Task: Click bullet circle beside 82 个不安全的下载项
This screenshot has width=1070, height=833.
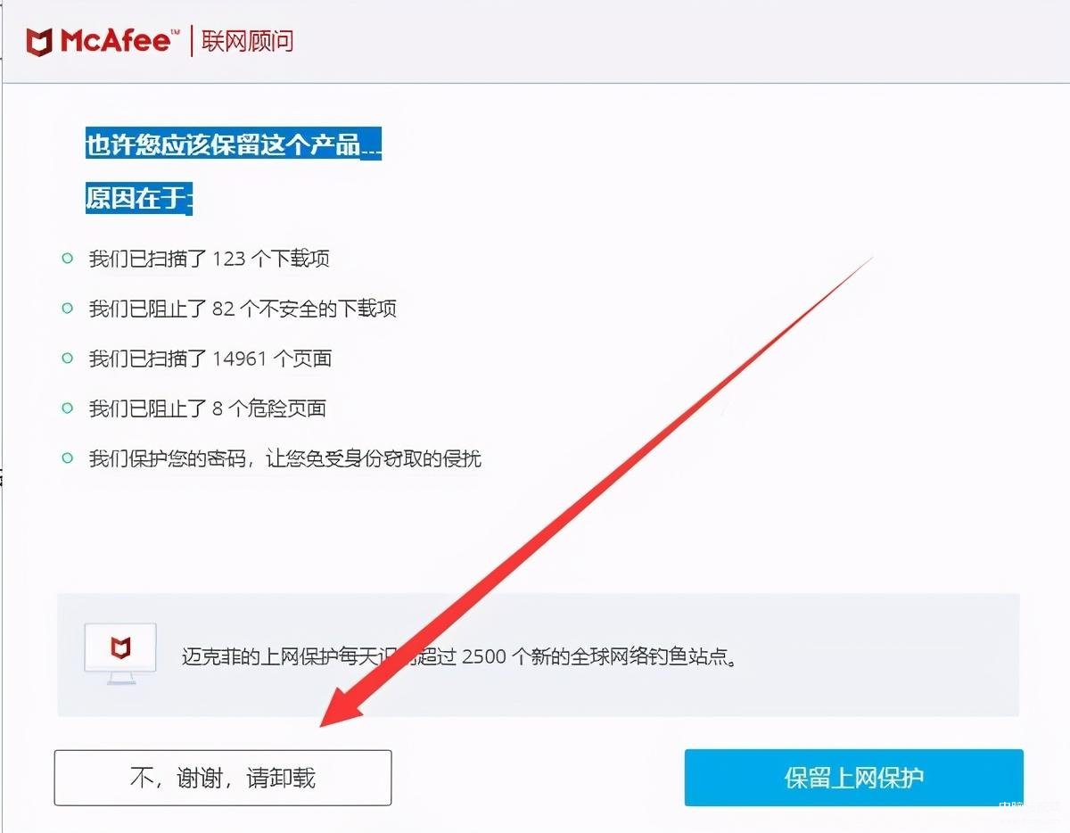Action: tap(68, 308)
